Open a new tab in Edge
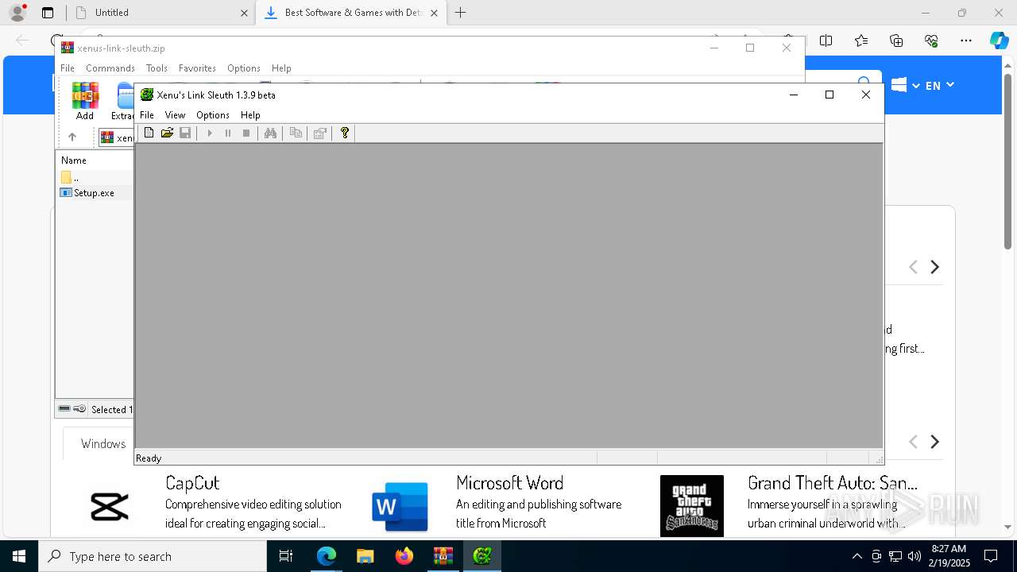The height and width of the screenshot is (572, 1017). 461,13
